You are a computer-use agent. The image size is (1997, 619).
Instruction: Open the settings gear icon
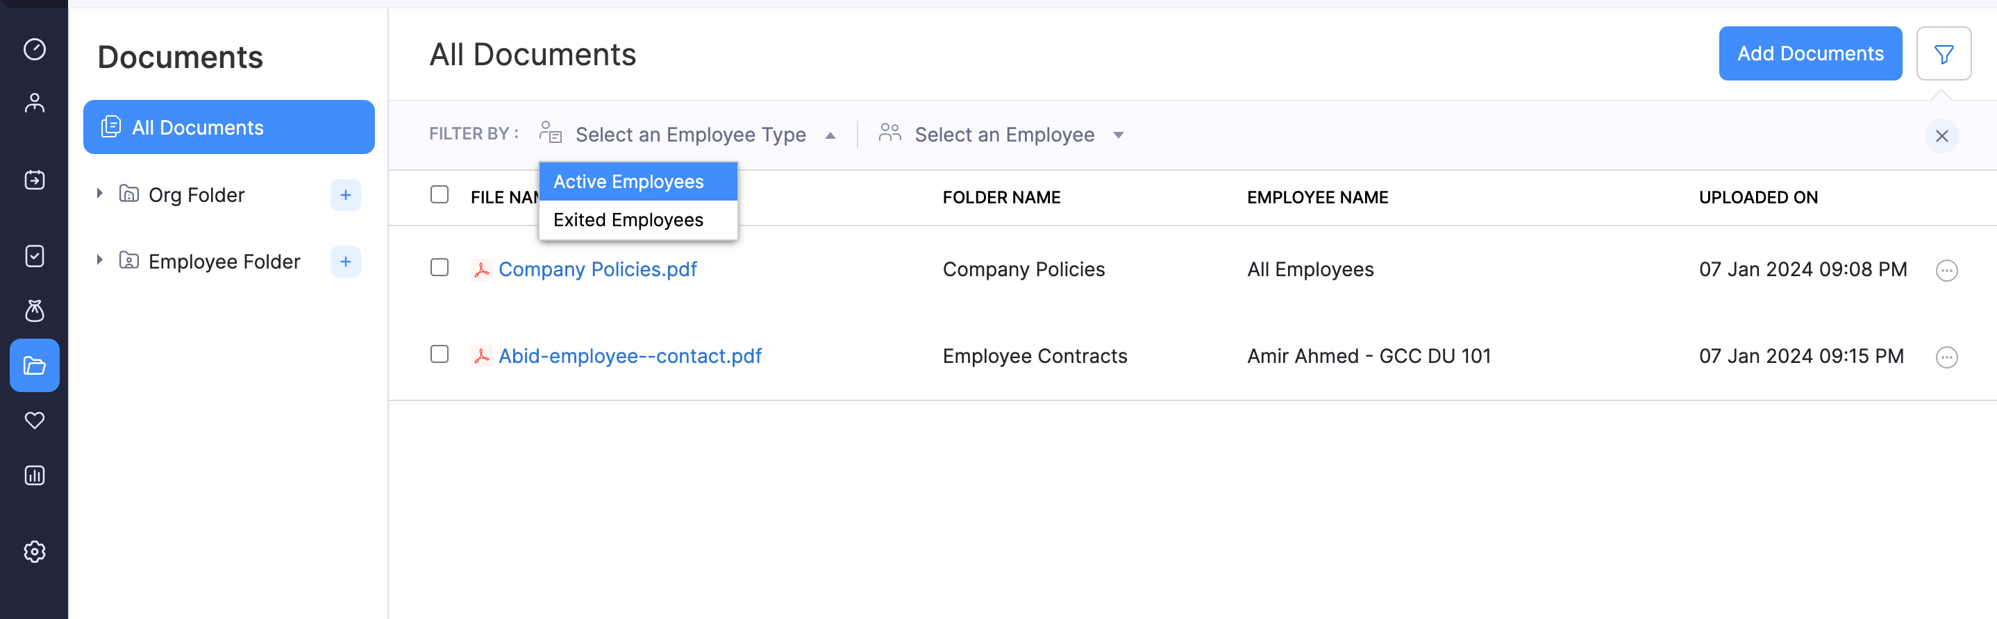(34, 552)
